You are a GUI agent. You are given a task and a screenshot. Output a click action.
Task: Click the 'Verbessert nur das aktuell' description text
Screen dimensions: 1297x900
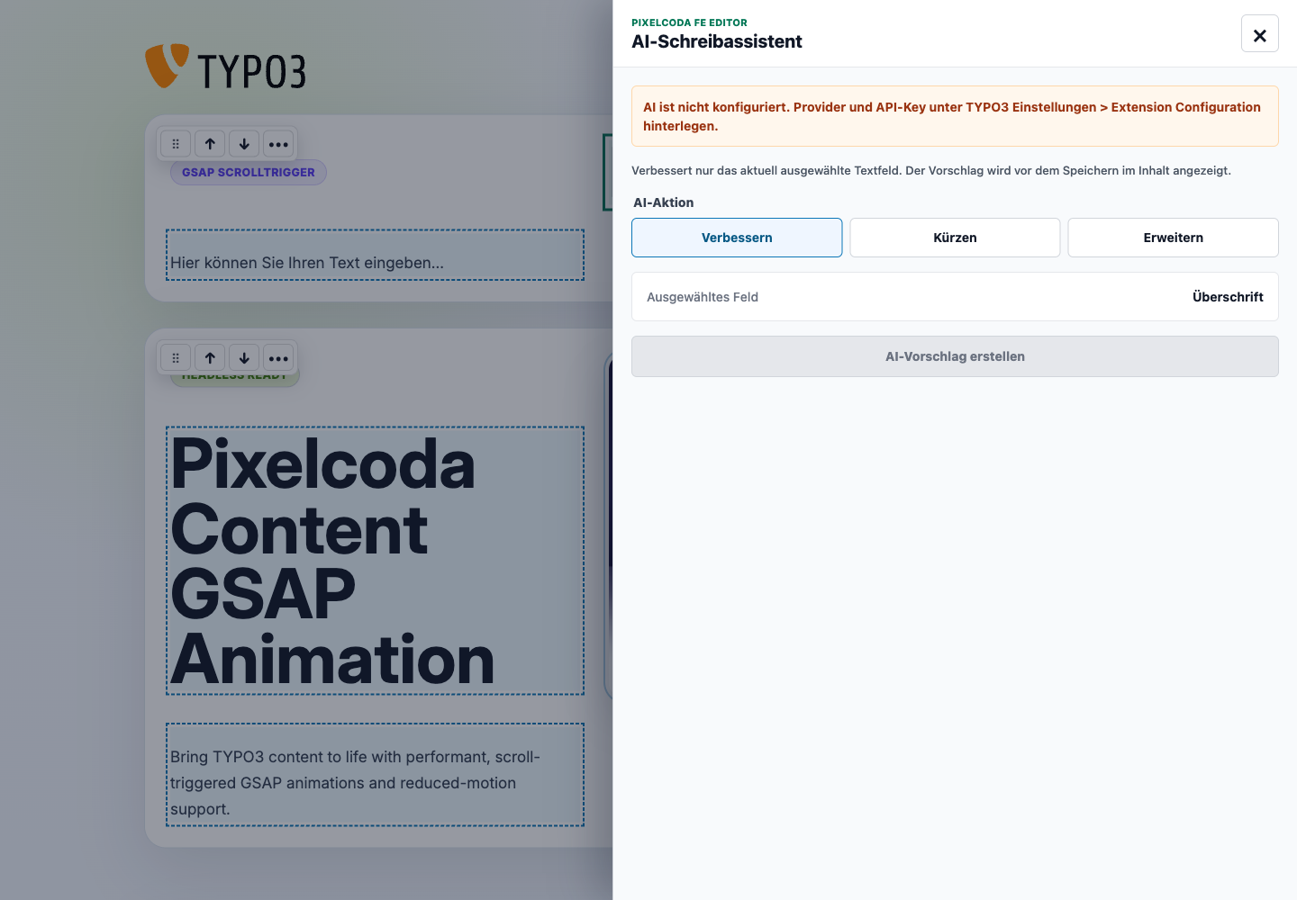(931, 170)
